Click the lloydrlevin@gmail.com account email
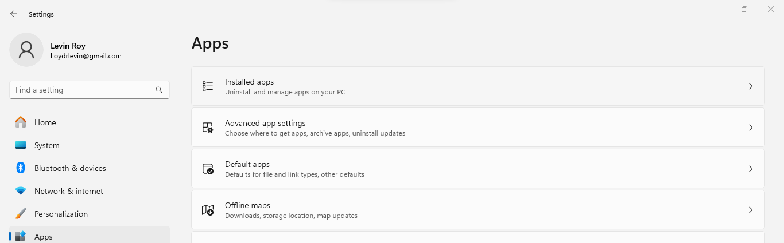The width and height of the screenshot is (784, 243). 86,56
